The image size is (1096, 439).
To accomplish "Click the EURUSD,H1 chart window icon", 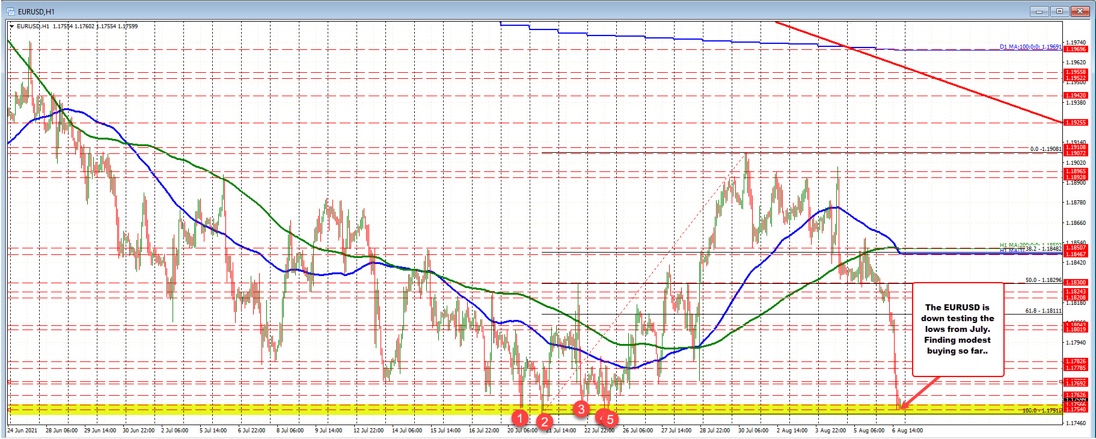I will click(x=10, y=11).
